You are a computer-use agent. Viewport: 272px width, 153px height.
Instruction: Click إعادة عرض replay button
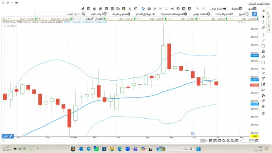218,9
